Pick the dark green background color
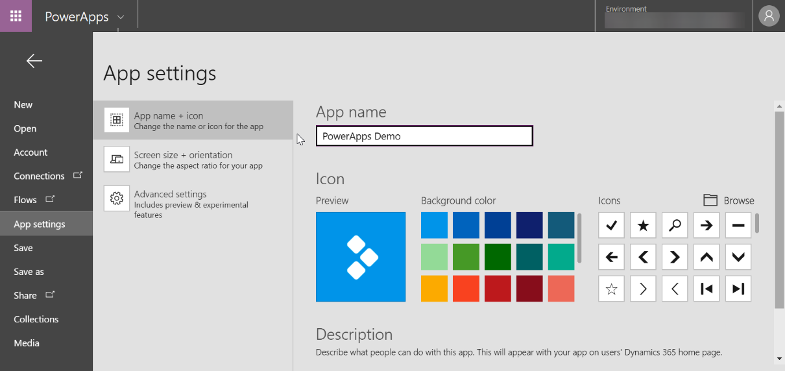 tap(498, 257)
